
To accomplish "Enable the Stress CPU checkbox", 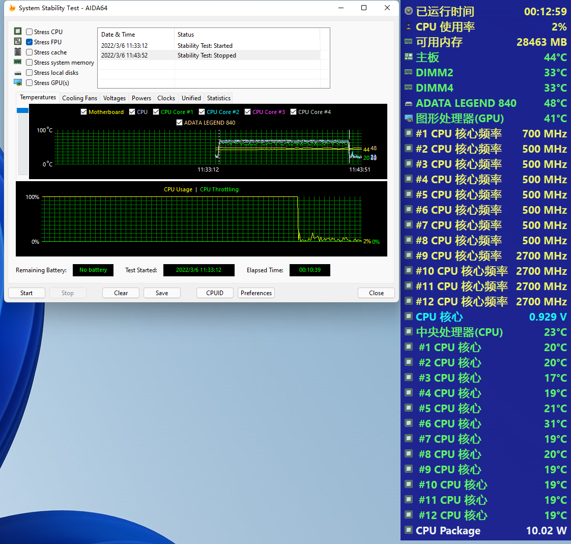I will pos(30,32).
